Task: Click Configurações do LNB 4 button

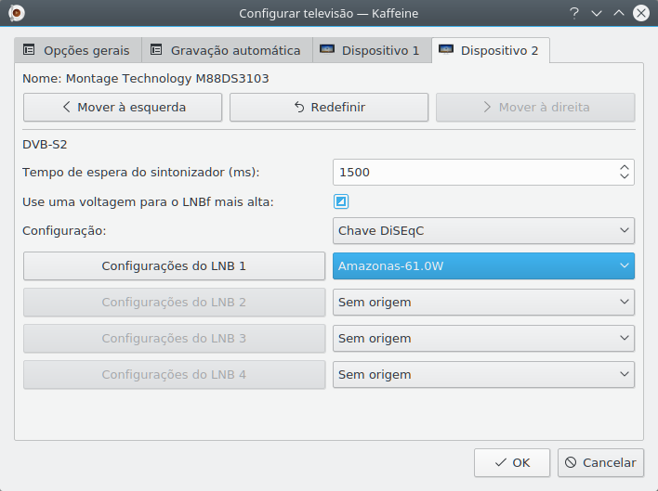Action: point(174,375)
